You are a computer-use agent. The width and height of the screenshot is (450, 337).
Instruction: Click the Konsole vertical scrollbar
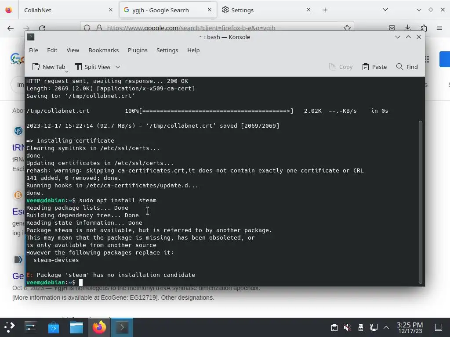coord(421,202)
